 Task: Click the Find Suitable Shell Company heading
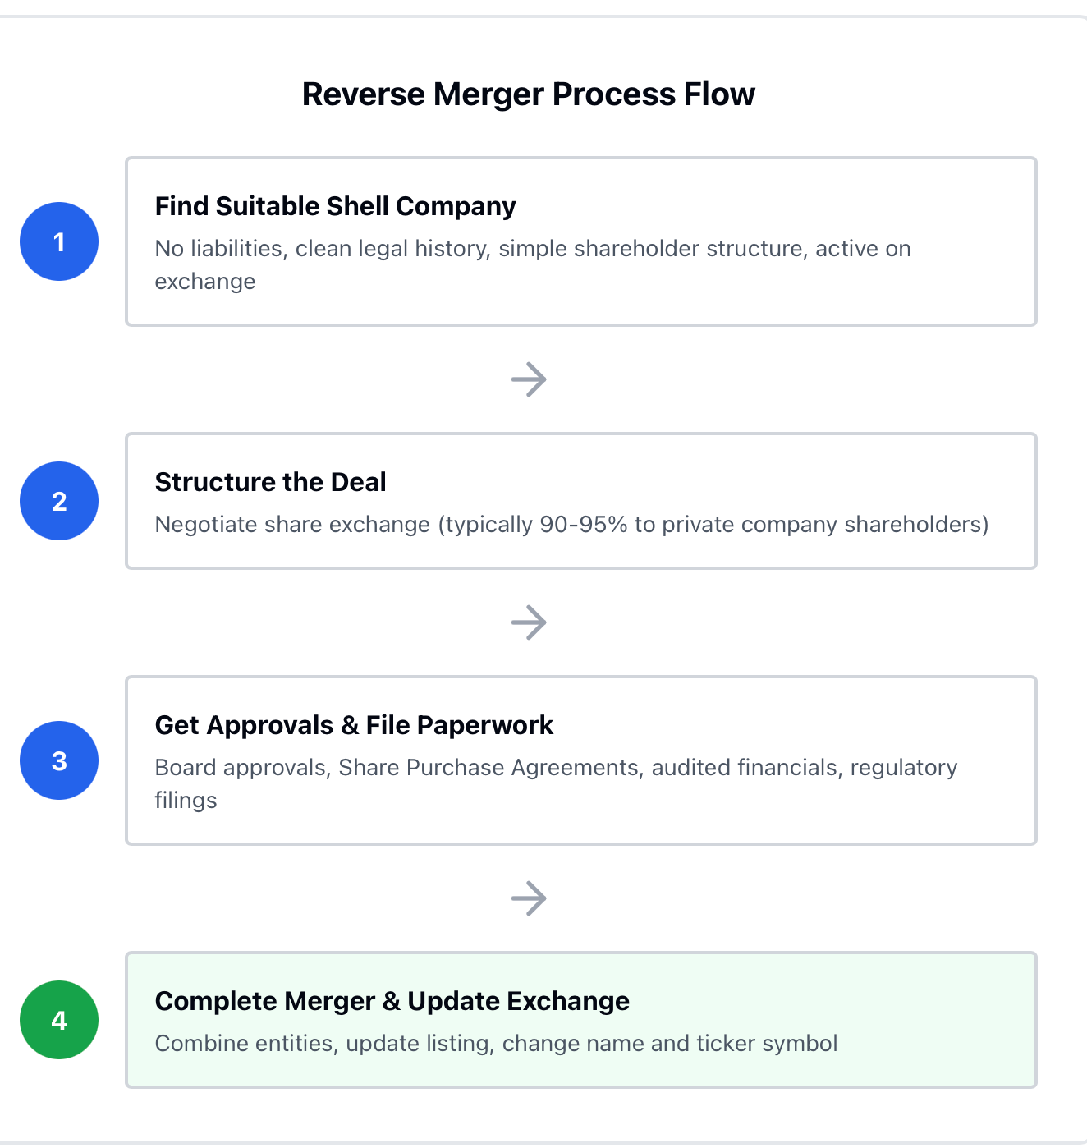335,206
